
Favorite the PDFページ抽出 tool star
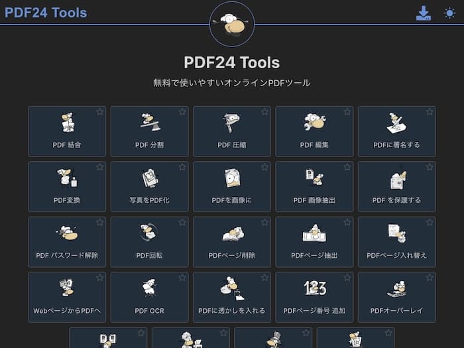pyautogui.click(x=347, y=223)
